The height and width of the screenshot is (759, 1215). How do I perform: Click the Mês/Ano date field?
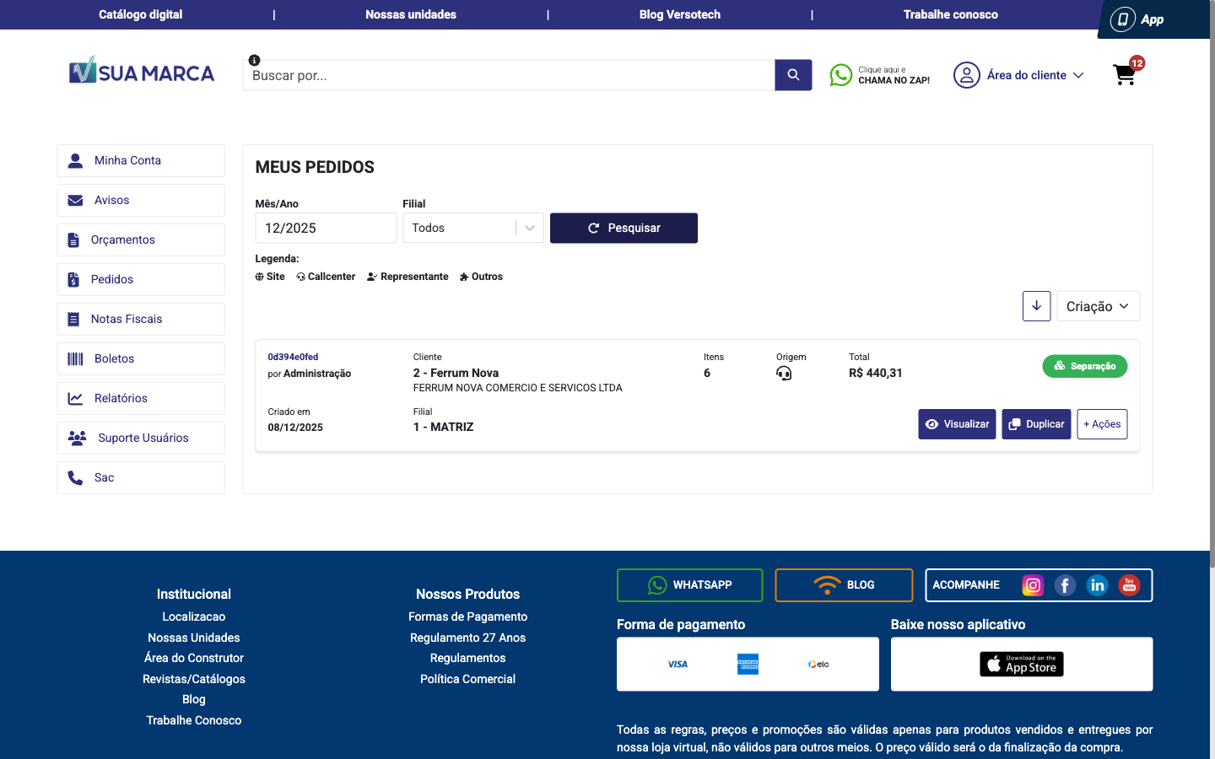point(326,228)
